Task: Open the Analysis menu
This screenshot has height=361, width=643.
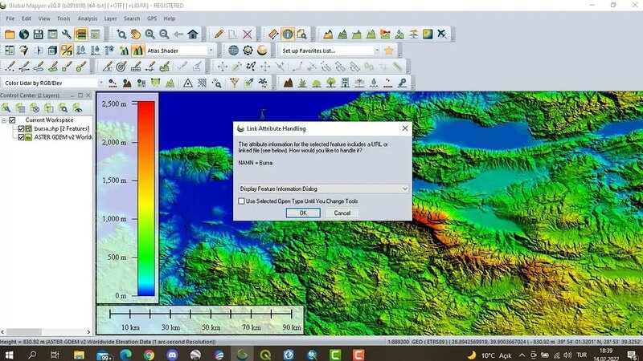Action: (88, 18)
